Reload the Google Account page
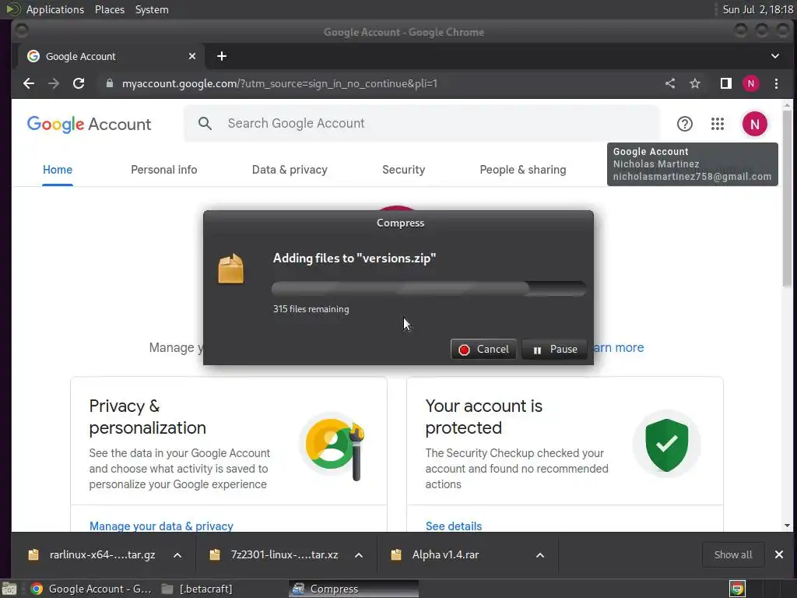Screen dimensions: 797x598 [x=79, y=83]
